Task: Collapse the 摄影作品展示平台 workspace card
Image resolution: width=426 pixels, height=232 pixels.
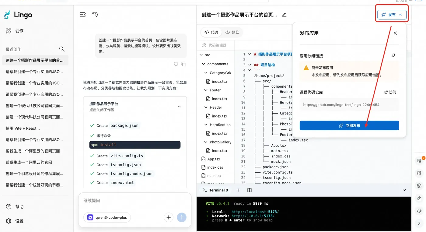Action: (179, 107)
